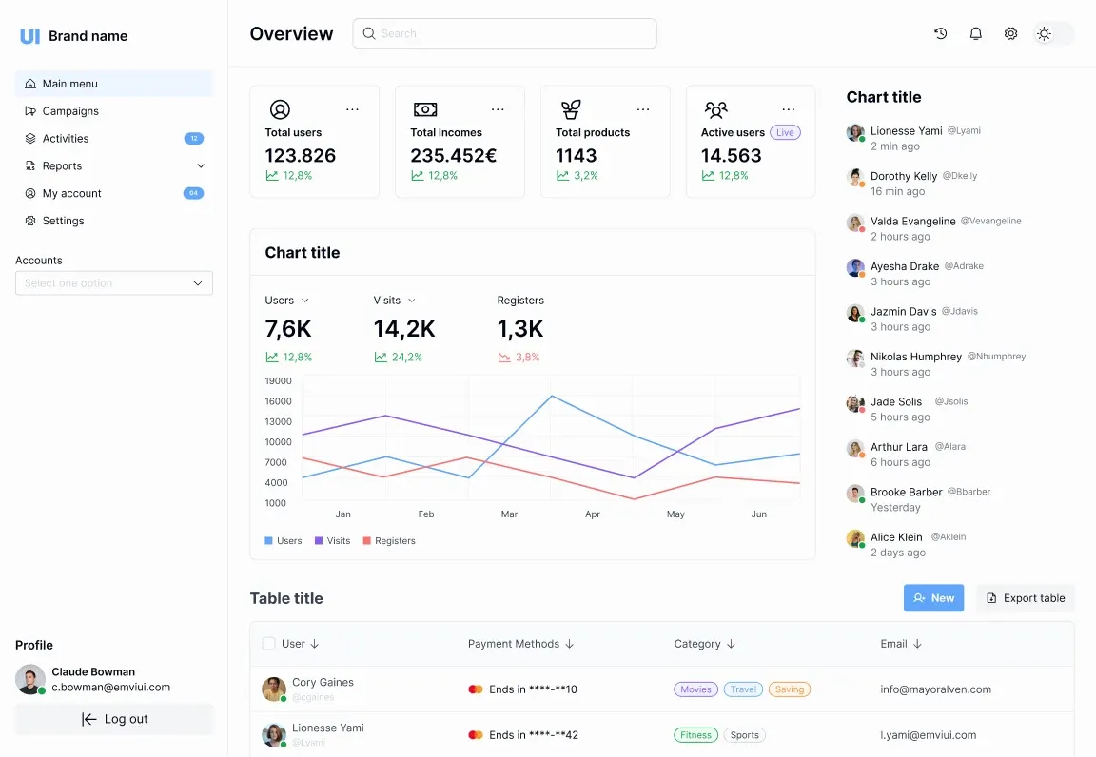The width and height of the screenshot is (1096, 757).
Task: Click email l.yami@emviui.com
Action: click(929, 734)
